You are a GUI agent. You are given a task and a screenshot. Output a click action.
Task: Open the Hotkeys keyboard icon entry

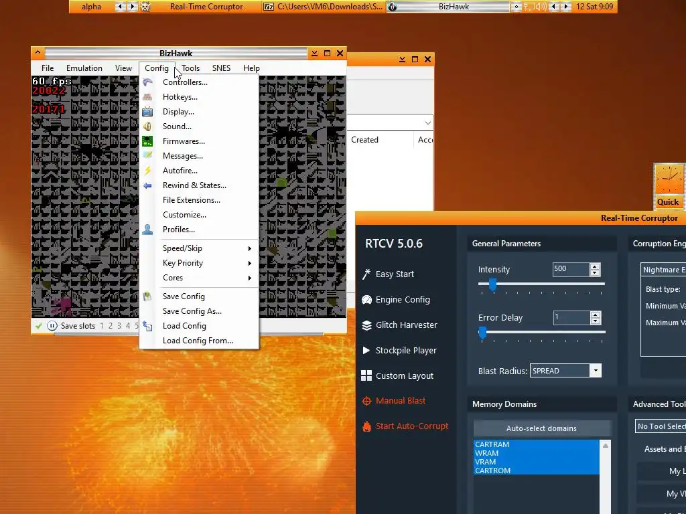pyautogui.click(x=147, y=97)
